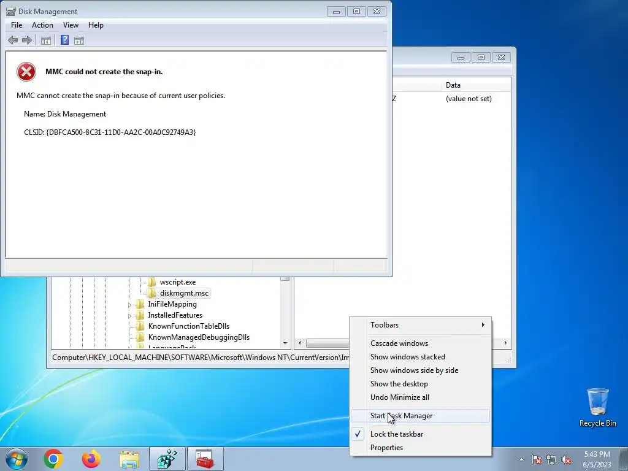Choose Undo Minimize all
This screenshot has height=471, width=628.
click(421, 397)
